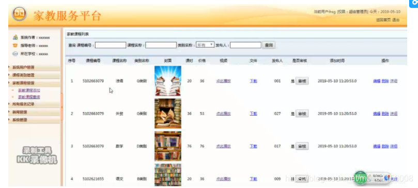Click 编辑 link in 数学 row
The width and height of the screenshot is (418, 188).
pyautogui.click(x=377, y=146)
